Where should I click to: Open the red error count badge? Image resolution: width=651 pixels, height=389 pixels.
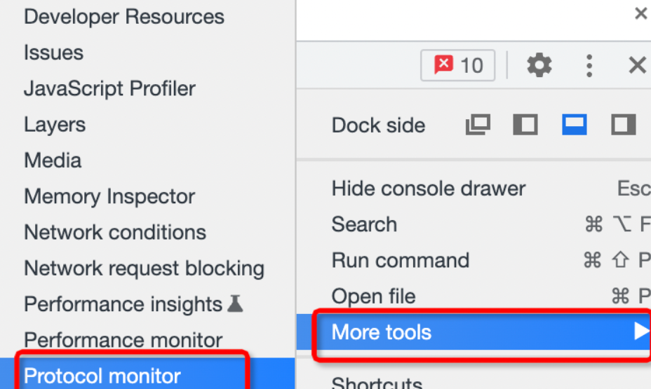[458, 65]
